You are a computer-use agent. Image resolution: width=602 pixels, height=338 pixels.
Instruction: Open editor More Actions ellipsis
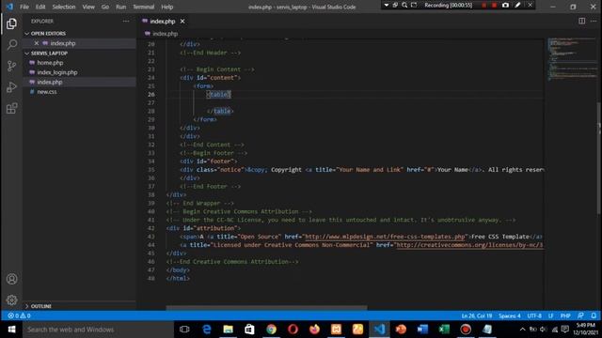(594, 21)
